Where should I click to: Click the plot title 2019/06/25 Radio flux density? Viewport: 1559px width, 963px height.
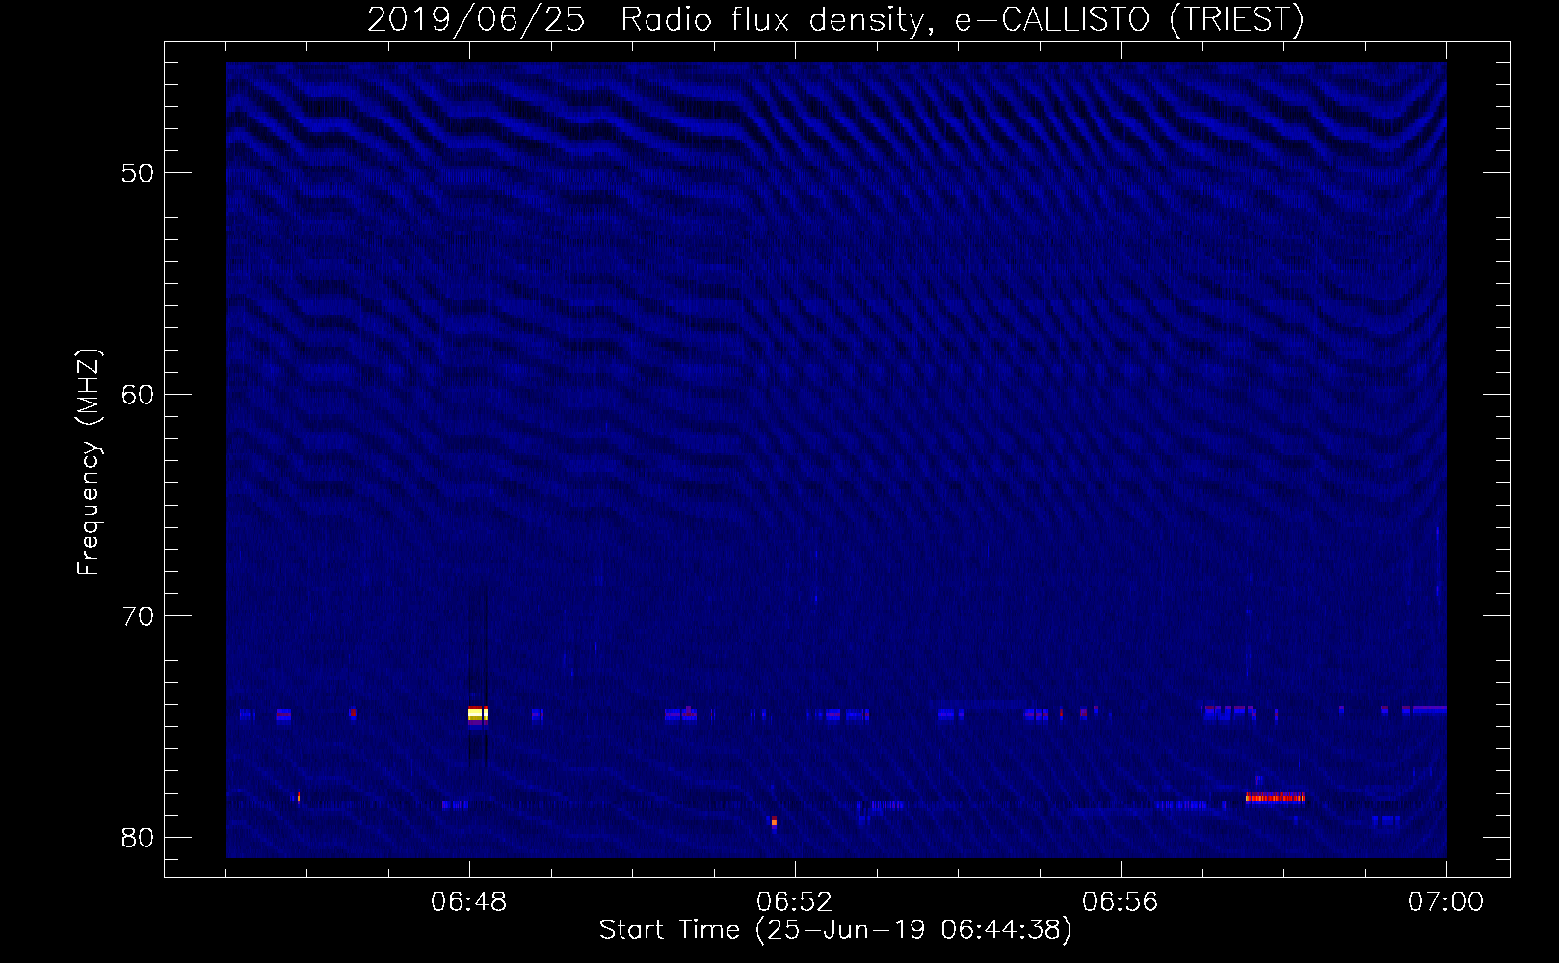click(x=836, y=19)
